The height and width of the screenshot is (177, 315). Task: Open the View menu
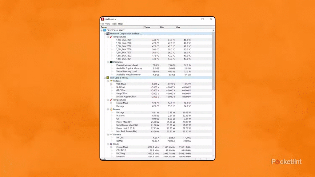[108, 24]
